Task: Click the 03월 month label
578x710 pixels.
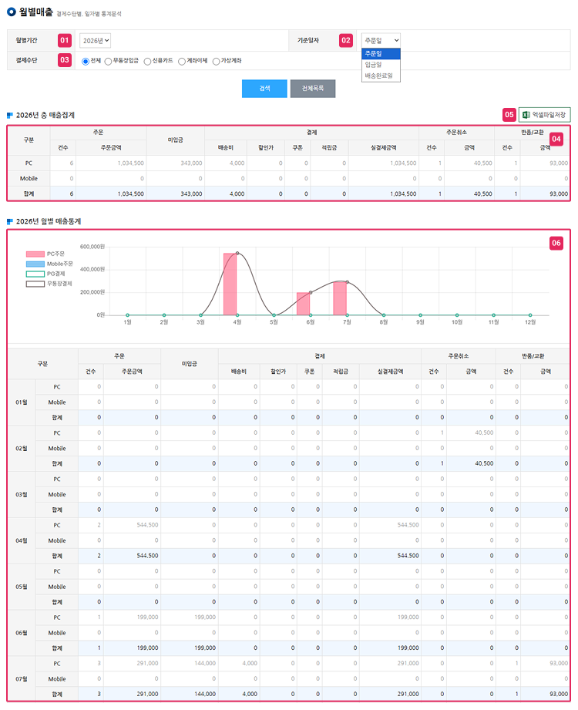Action: (22, 494)
